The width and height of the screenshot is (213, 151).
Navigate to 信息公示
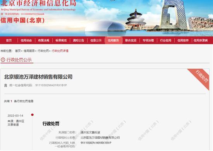pos(96,40)
